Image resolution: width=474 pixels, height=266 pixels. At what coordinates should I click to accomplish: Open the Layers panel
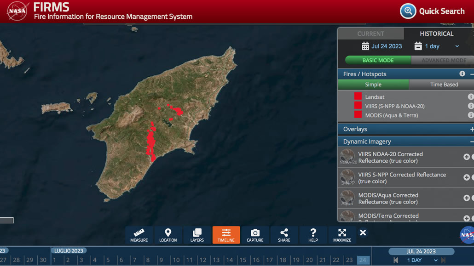point(197,235)
